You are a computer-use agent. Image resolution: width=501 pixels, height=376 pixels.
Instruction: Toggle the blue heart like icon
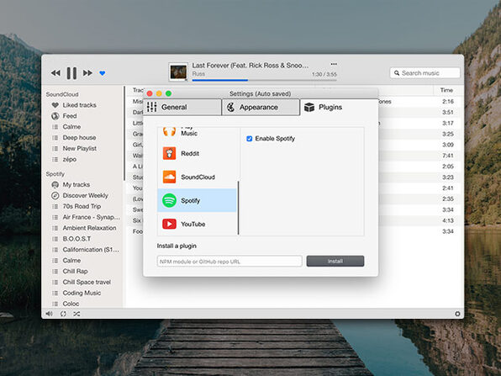[103, 73]
